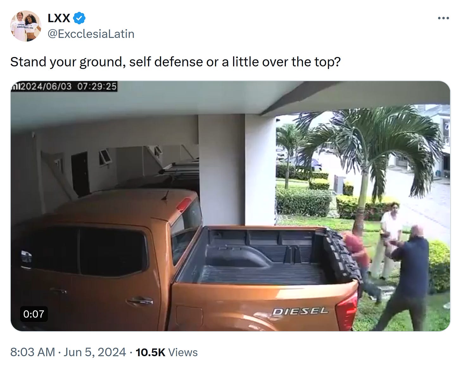Click the CCTV date overlay 2024/06/03 07:29:25
The width and height of the screenshot is (461, 366).
[x=64, y=86]
